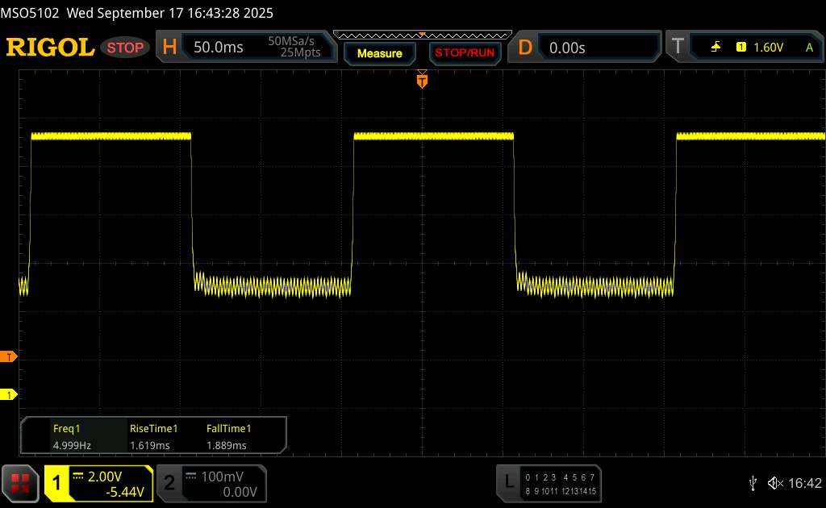826x508 pixels.
Task: Open the 1.60V trigger level setting
Action: (x=768, y=48)
